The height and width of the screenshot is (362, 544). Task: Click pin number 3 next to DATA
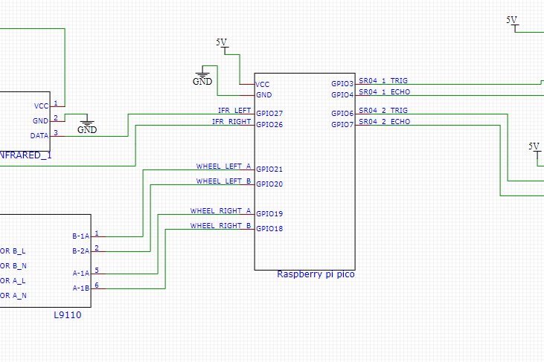(56, 133)
